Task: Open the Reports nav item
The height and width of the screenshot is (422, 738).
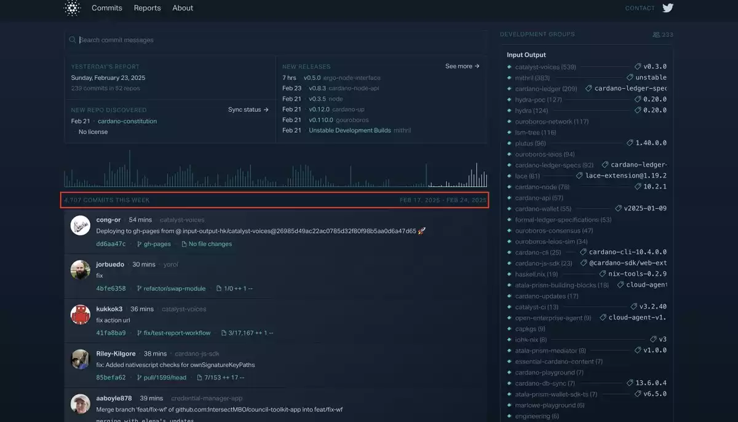Action: 147,8
